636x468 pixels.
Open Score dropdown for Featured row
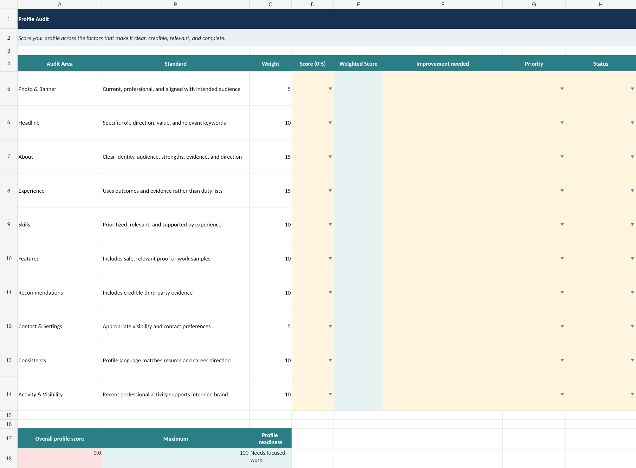[x=330, y=258]
